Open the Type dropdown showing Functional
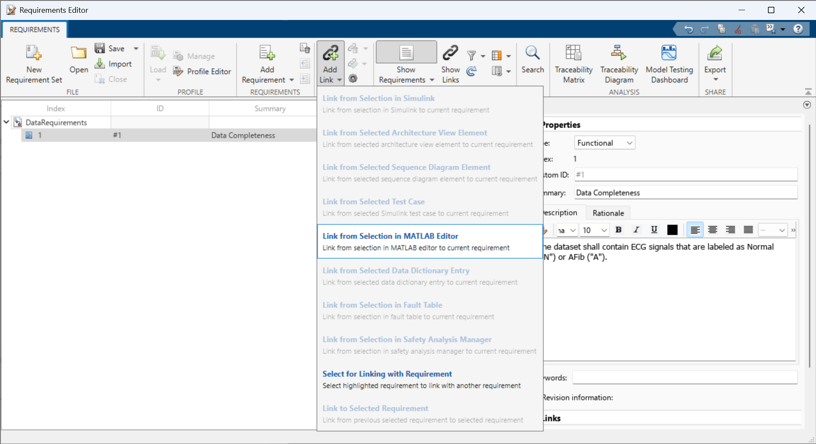Image resolution: width=816 pixels, height=444 pixels. click(x=604, y=142)
